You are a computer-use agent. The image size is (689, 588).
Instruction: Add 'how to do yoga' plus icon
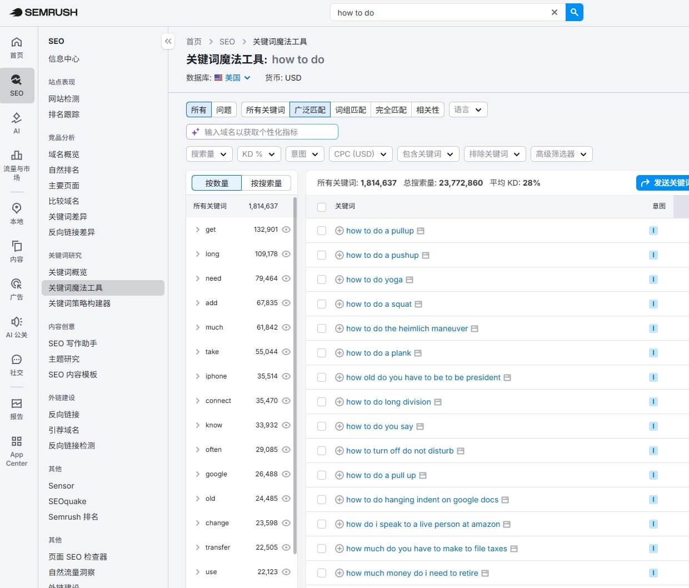(339, 280)
